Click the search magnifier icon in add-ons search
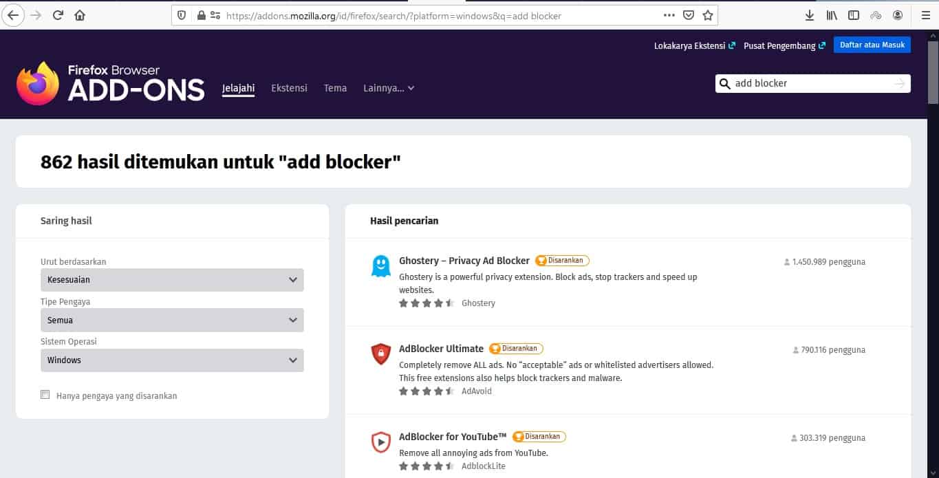The width and height of the screenshot is (939, 478). pyautogui.click(x=724, y=84)
